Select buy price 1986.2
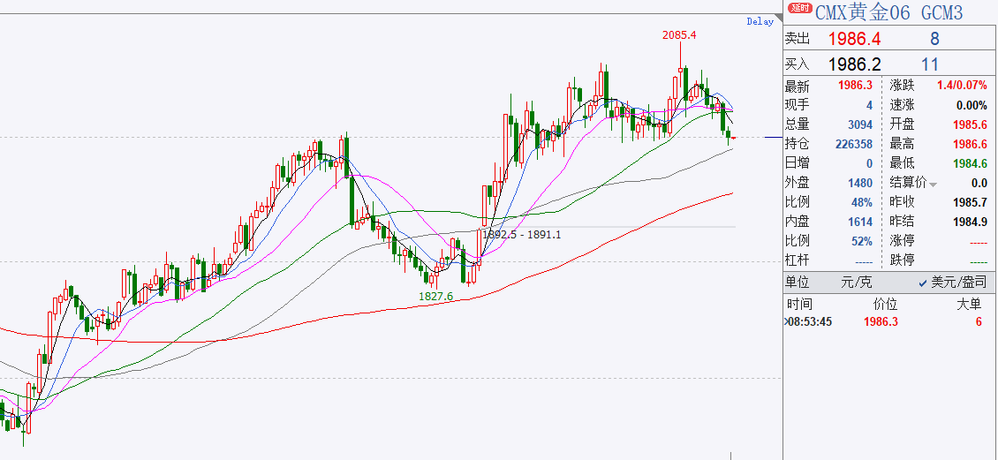The height and width of the screenshot is (460, 998). 854,64
